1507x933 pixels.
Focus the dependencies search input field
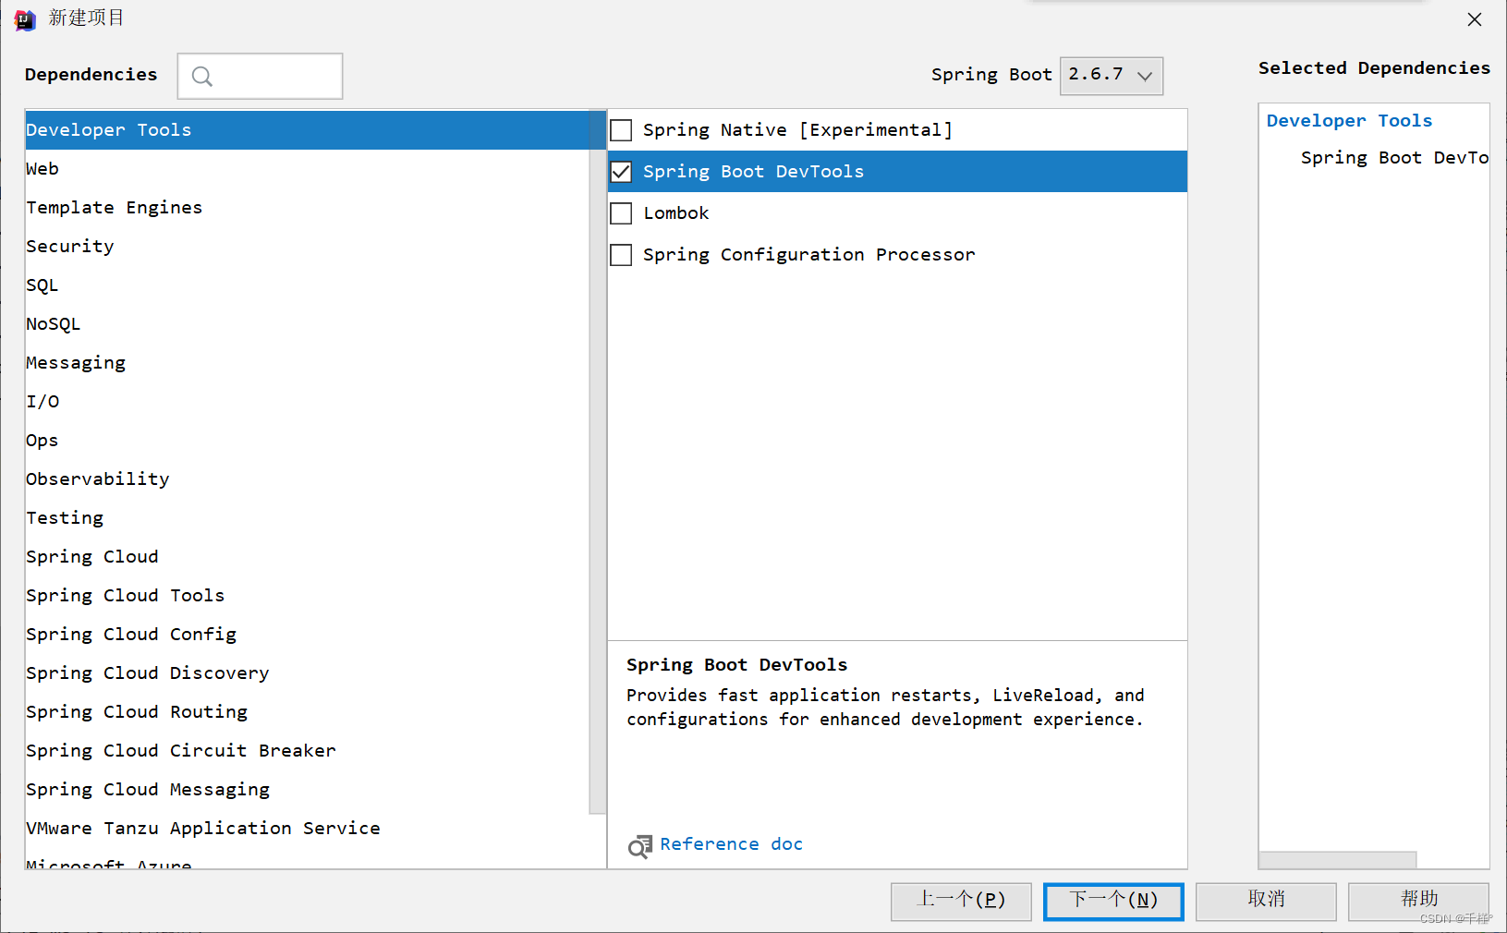click(260, 76)
